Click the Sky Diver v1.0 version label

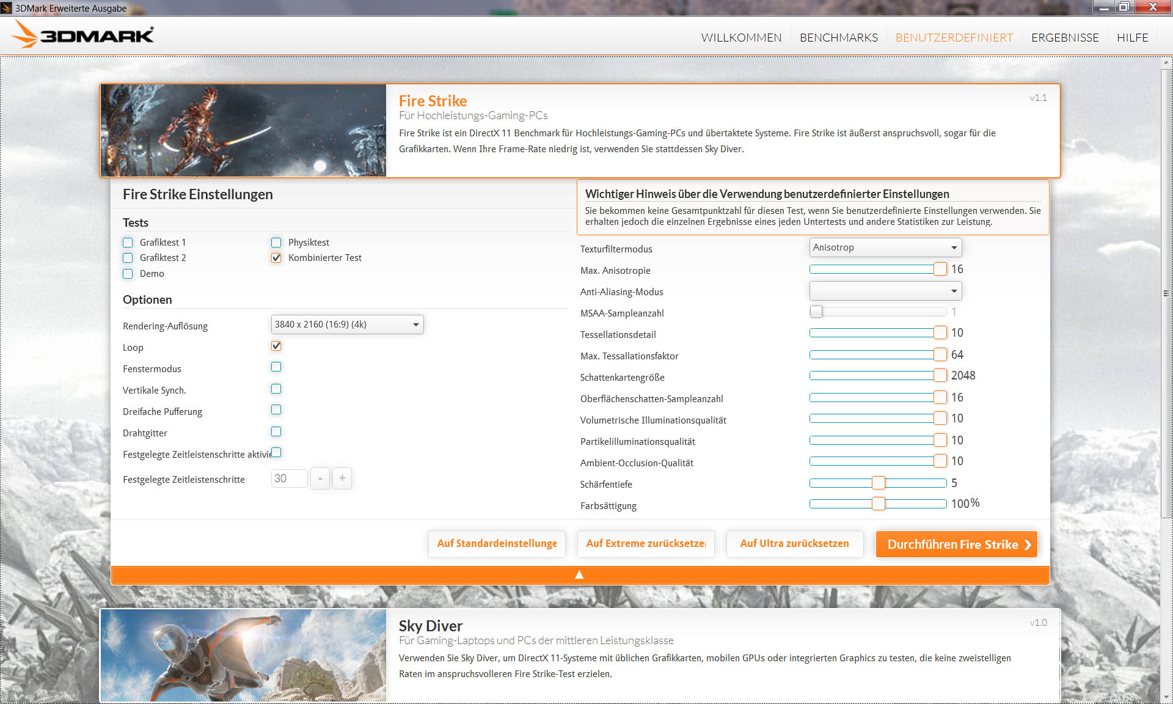(1038, 623)
